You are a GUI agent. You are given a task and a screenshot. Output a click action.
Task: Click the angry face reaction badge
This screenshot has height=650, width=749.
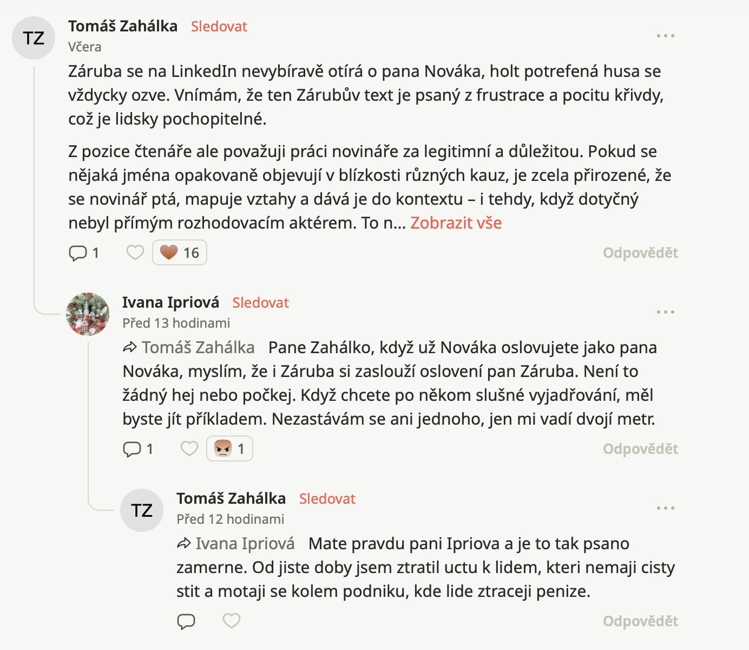(x=229, y=448)
